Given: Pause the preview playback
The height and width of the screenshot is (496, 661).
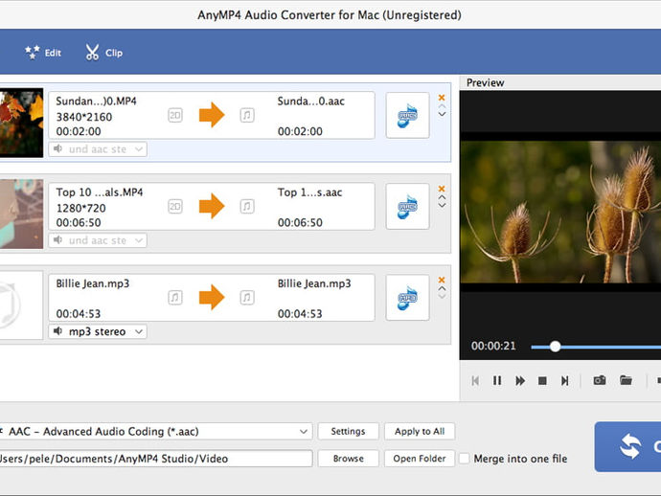Looking at the screenshot, I should (497, 381).
